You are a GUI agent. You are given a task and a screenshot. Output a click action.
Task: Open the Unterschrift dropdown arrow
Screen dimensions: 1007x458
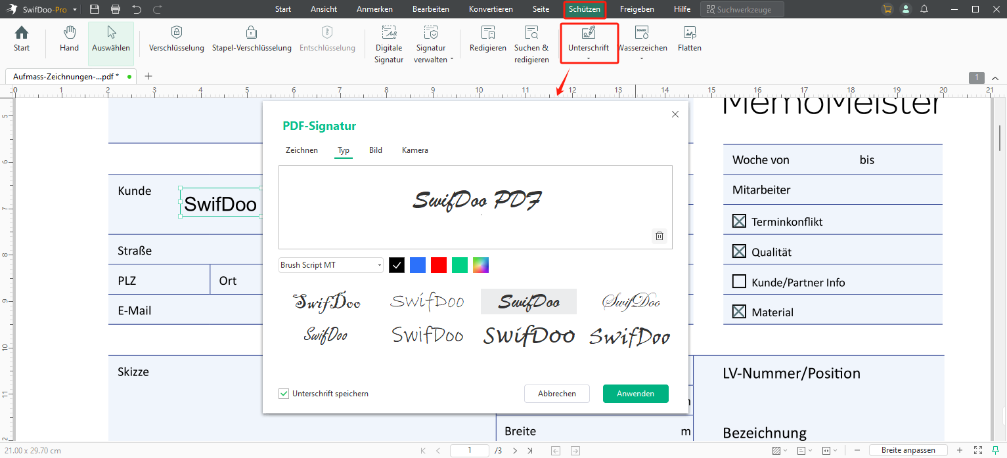(589, 59)
